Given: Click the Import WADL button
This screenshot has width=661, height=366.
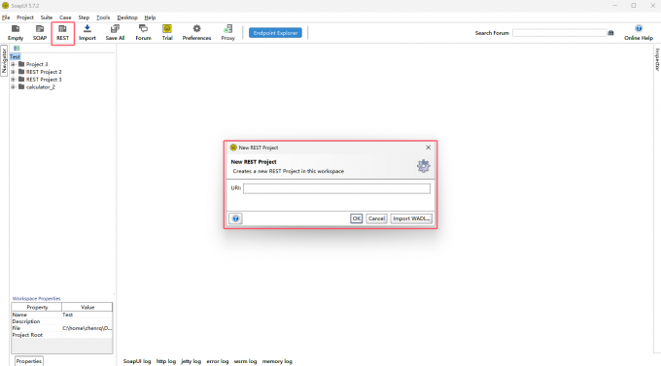Looking at the screenshot, I should click(x=411, y=218).
